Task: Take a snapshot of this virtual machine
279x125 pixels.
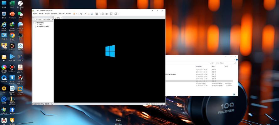Action: (85, 14)
